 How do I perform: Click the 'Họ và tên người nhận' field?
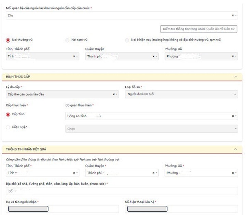point(62,209)
